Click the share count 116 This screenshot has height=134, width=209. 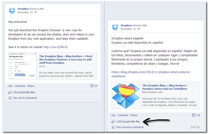click(198, 115)
